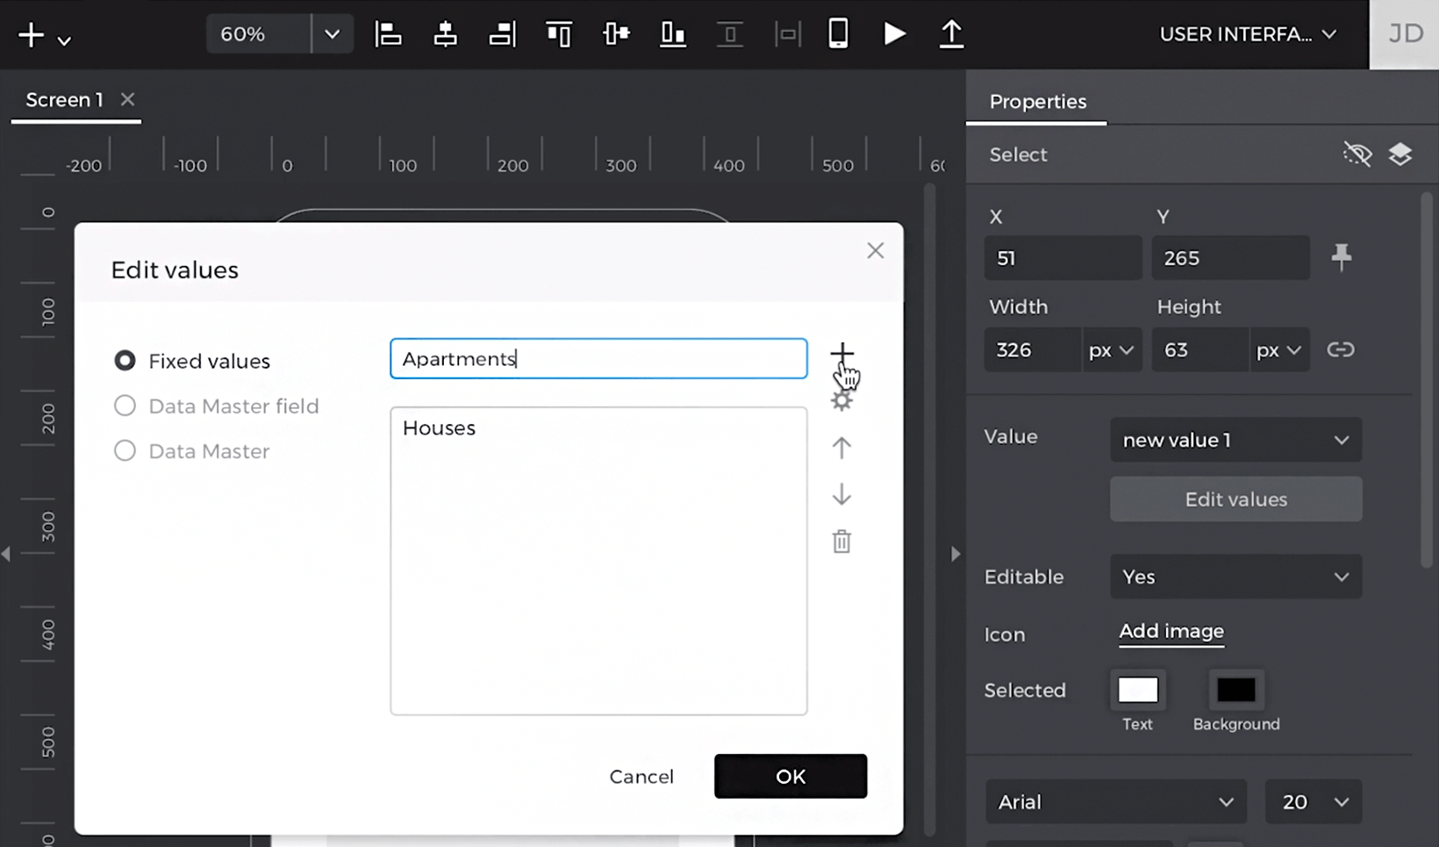The width and height of the screenshot is (1439, 847).
Task: Open the Width px unit dropdown
Action: (x=1111, y=350)
